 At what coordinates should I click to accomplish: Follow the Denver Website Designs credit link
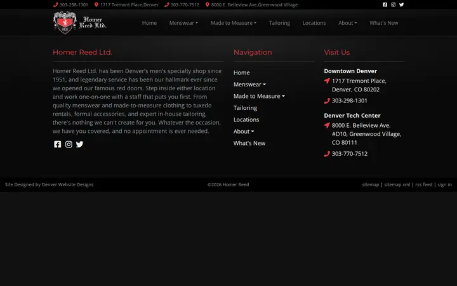pyautogui.click(x=68, y=184)
